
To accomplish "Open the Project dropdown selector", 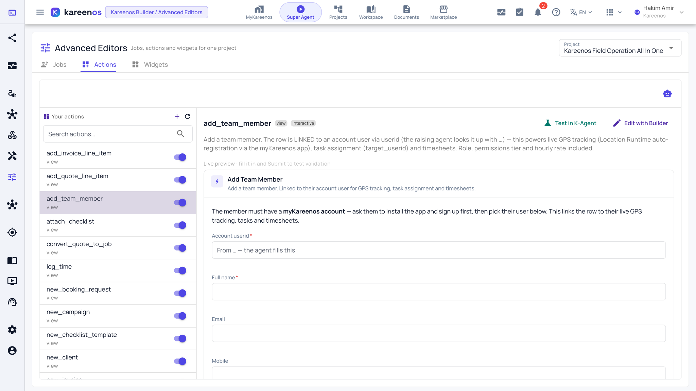I will (x=620, y=48).
